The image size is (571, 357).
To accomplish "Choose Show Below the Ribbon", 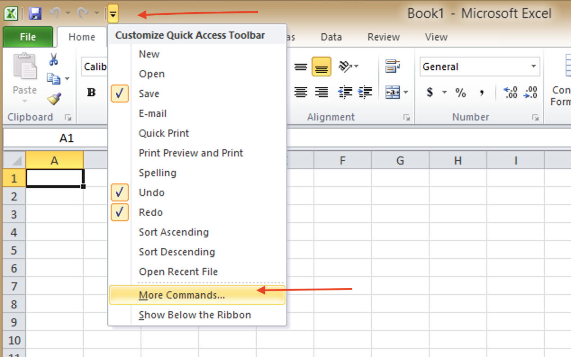I will click(x=197, y=315).
